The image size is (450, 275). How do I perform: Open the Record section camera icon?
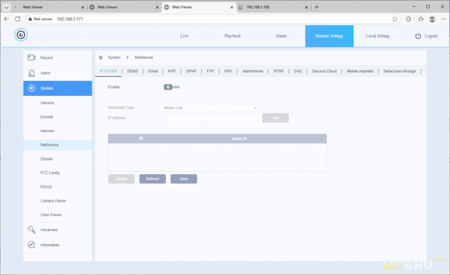[31, 58]
